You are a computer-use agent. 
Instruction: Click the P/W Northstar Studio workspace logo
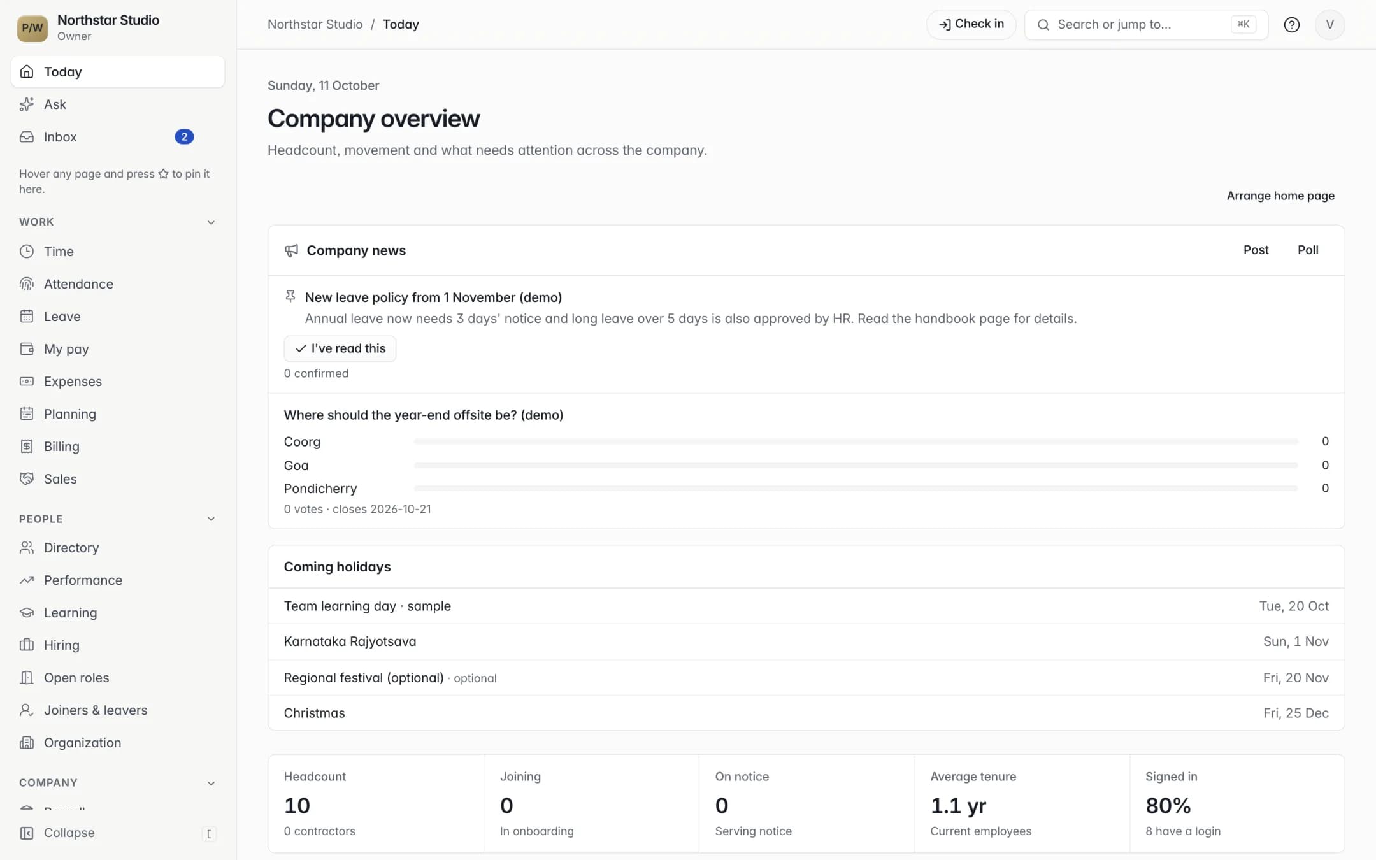click(x=32, y=28)
